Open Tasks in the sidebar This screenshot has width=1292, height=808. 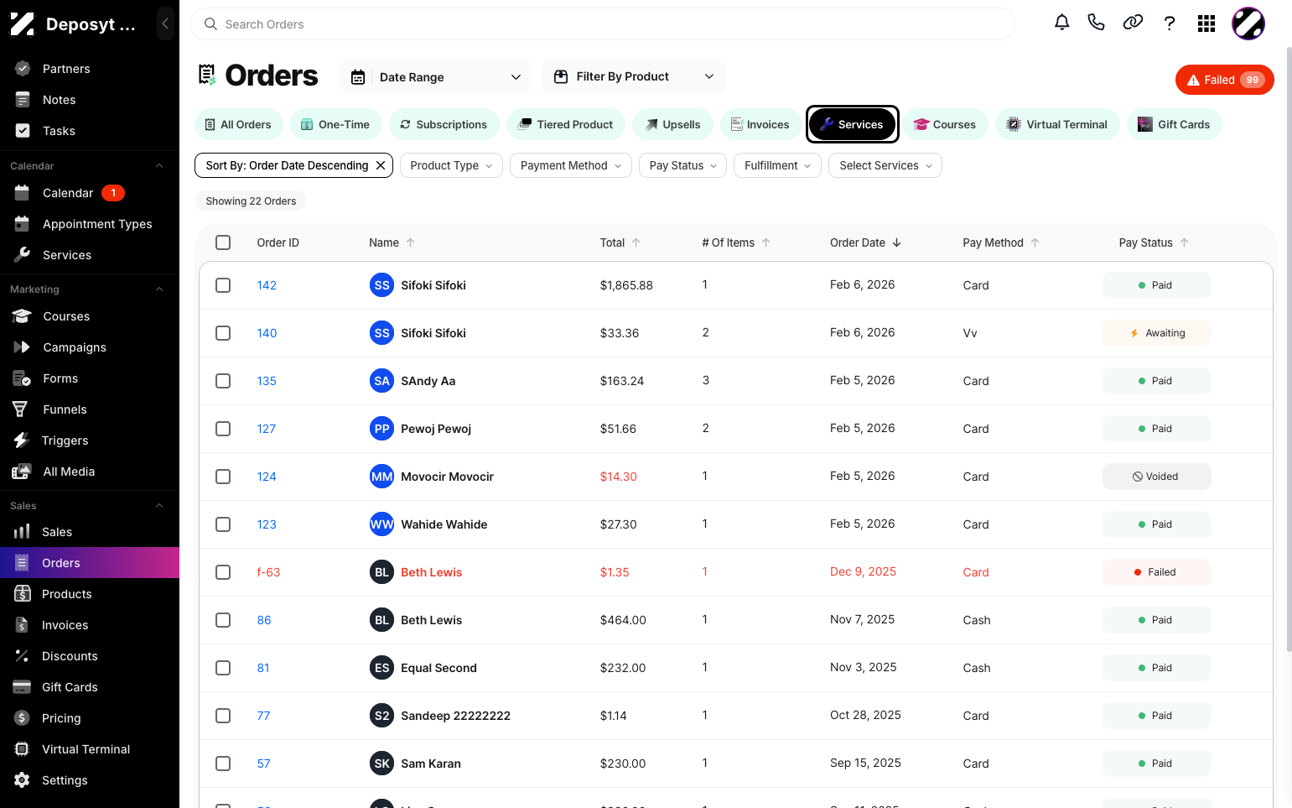90,131
